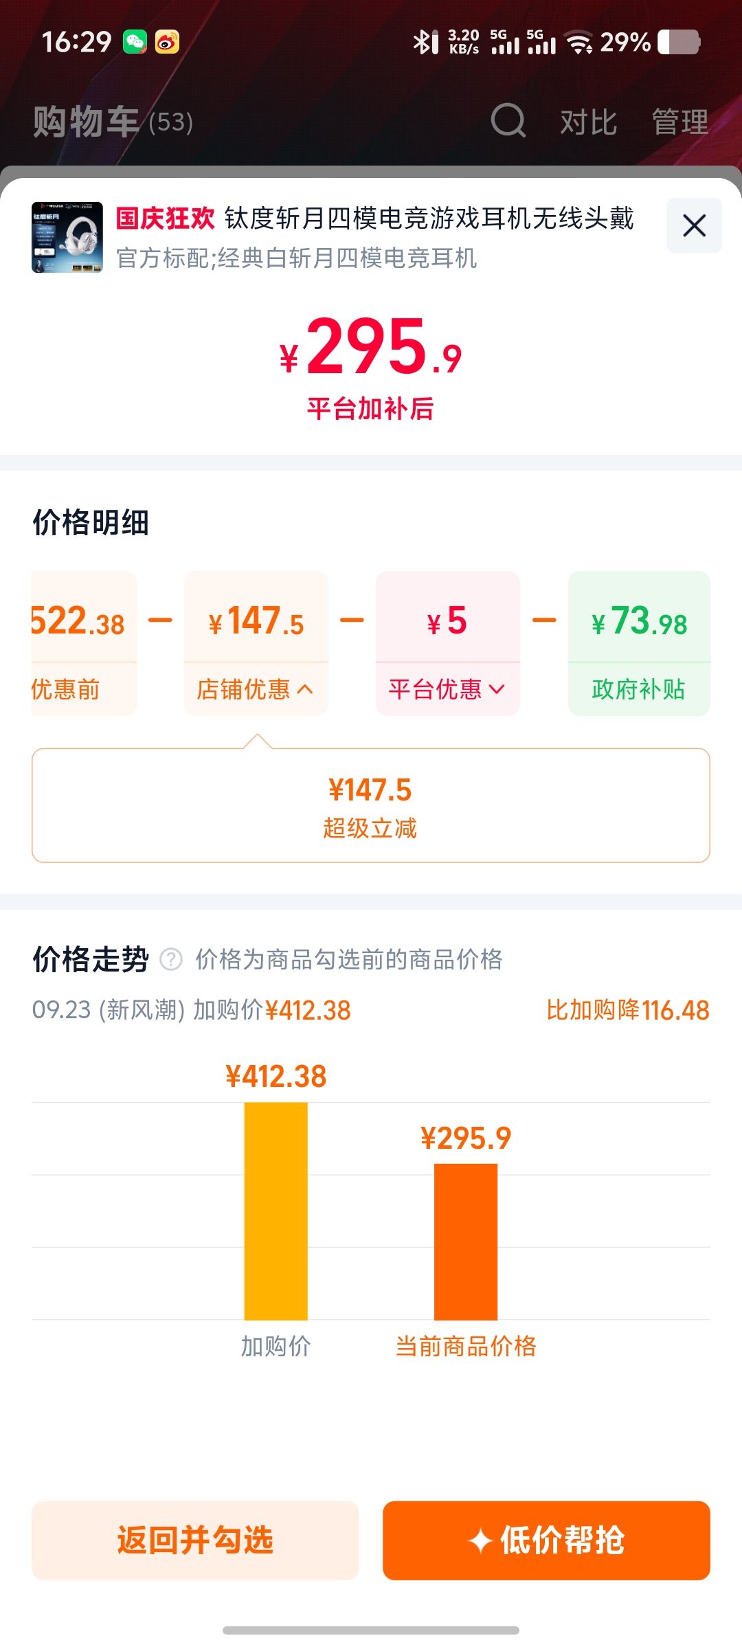Tap the 返回并勾选 button

(195, 1540)
